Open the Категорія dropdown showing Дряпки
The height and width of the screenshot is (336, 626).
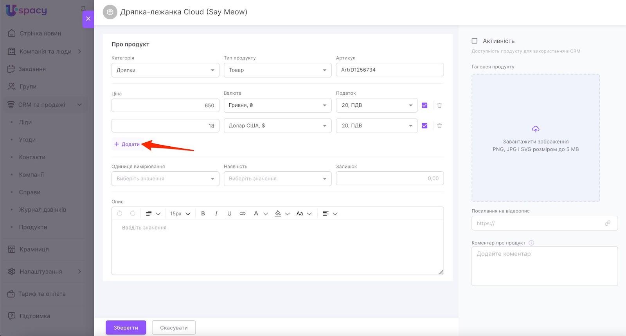[x=165, y=70]
